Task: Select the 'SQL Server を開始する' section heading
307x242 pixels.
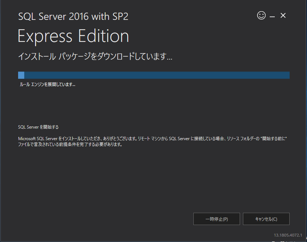Action: coord(38,127)
